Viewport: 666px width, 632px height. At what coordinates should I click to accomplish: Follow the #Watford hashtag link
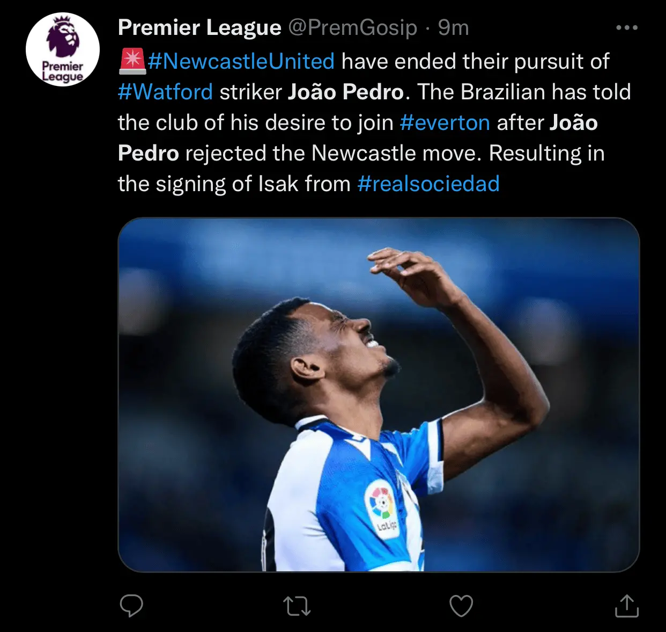[x=165, y=92]
